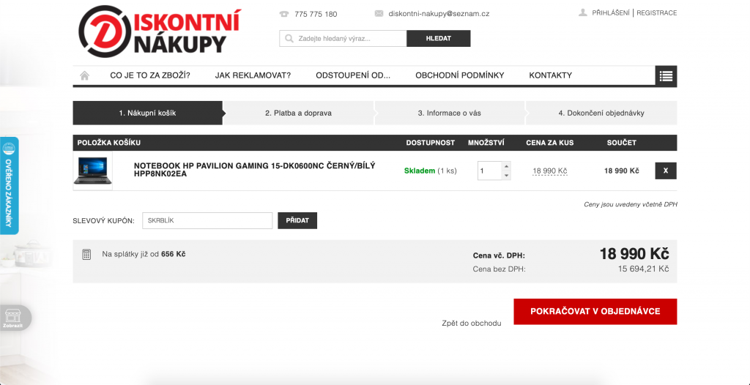Screen dimensions: 750x385
Task: Click the installment calculator icon
Action: point(86,255)
